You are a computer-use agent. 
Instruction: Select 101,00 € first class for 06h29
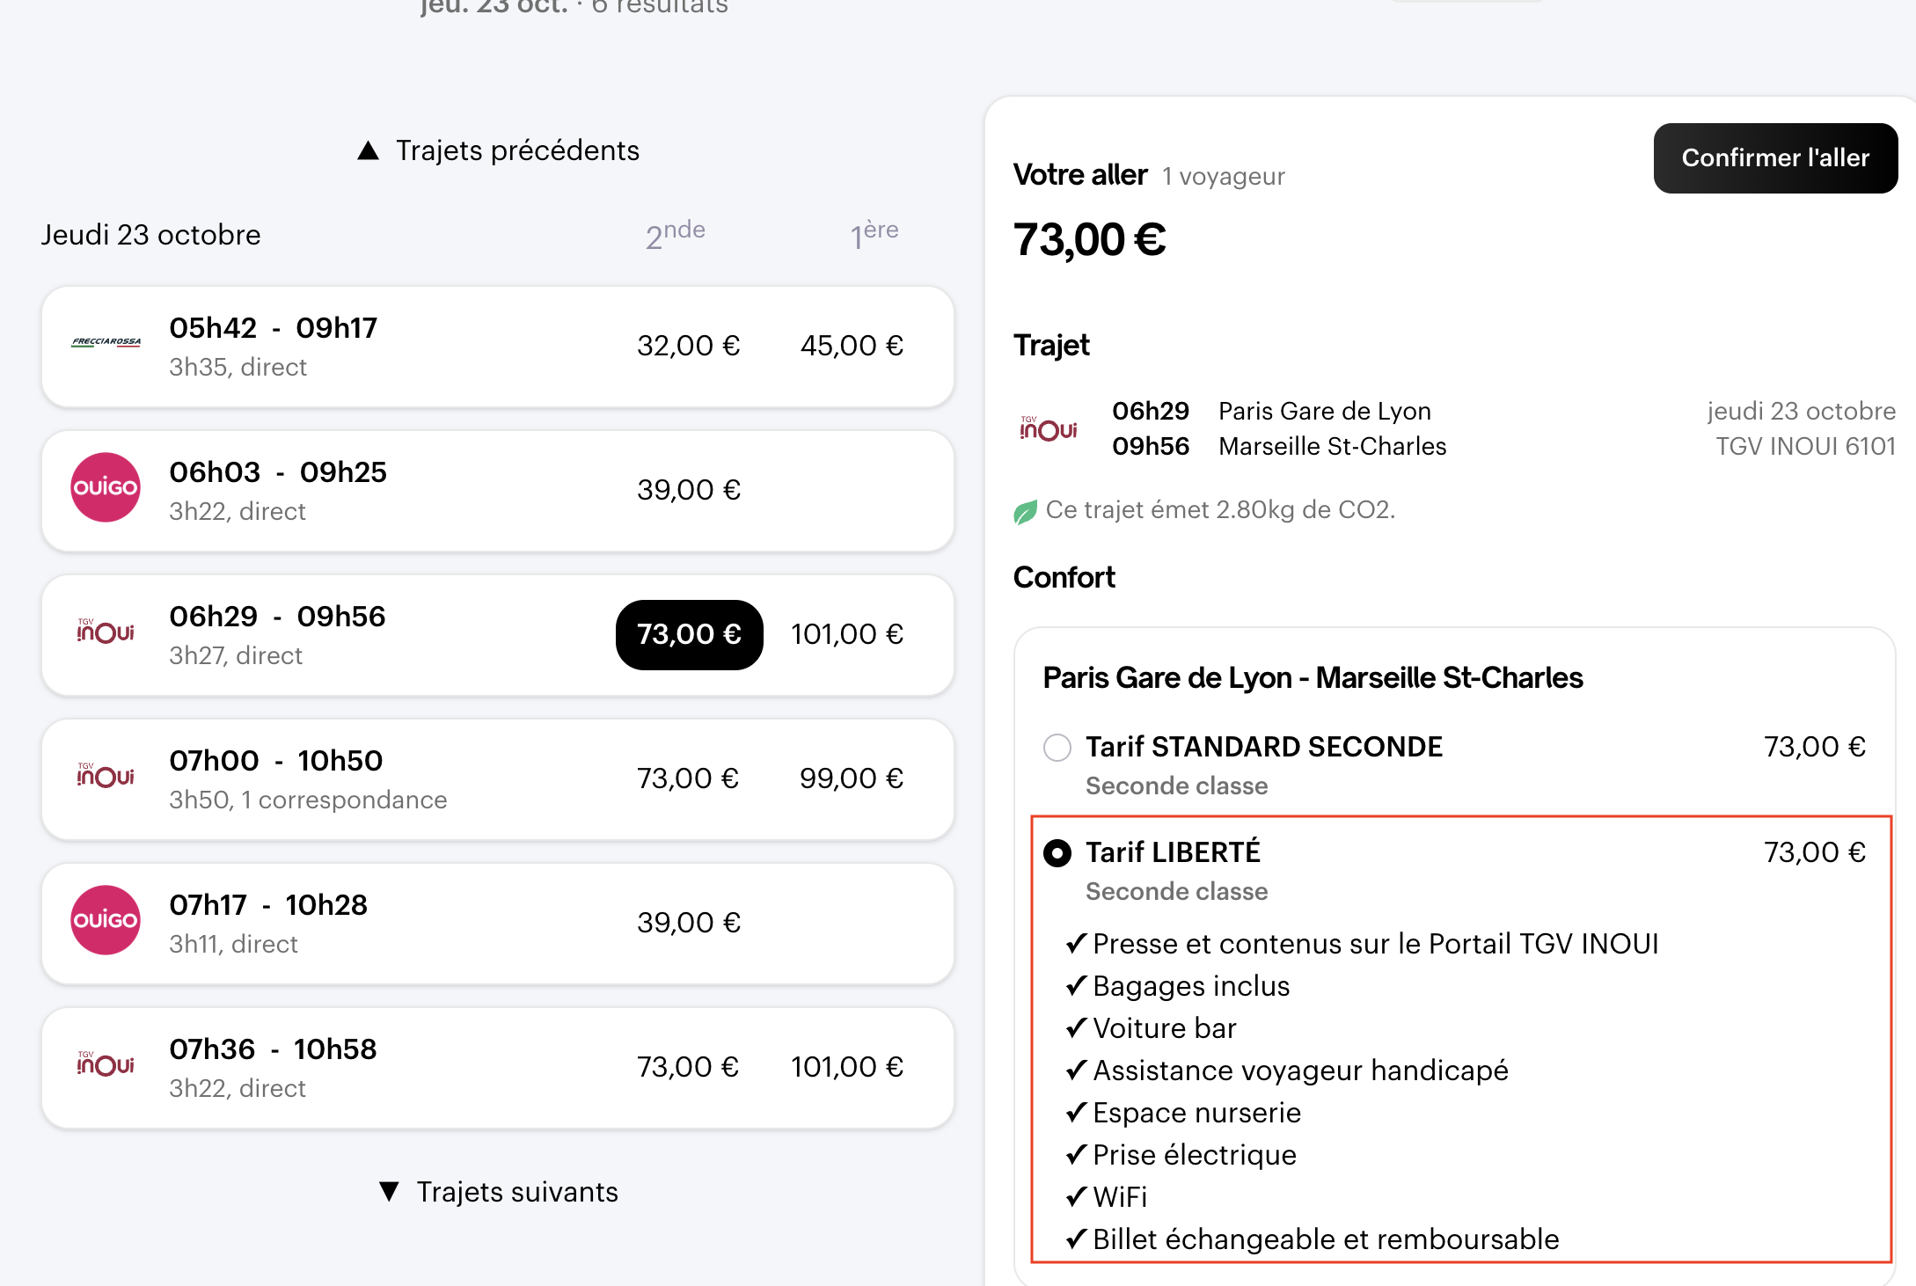[846, 634]
